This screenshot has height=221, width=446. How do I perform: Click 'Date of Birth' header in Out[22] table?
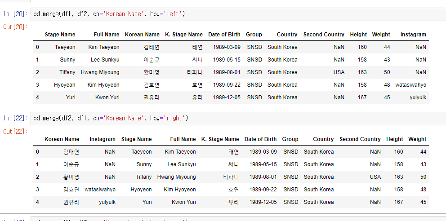261,139
